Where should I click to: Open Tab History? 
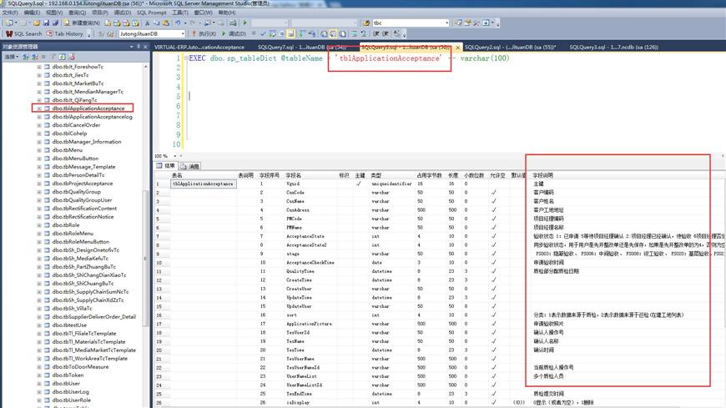[x=65, y=34]
